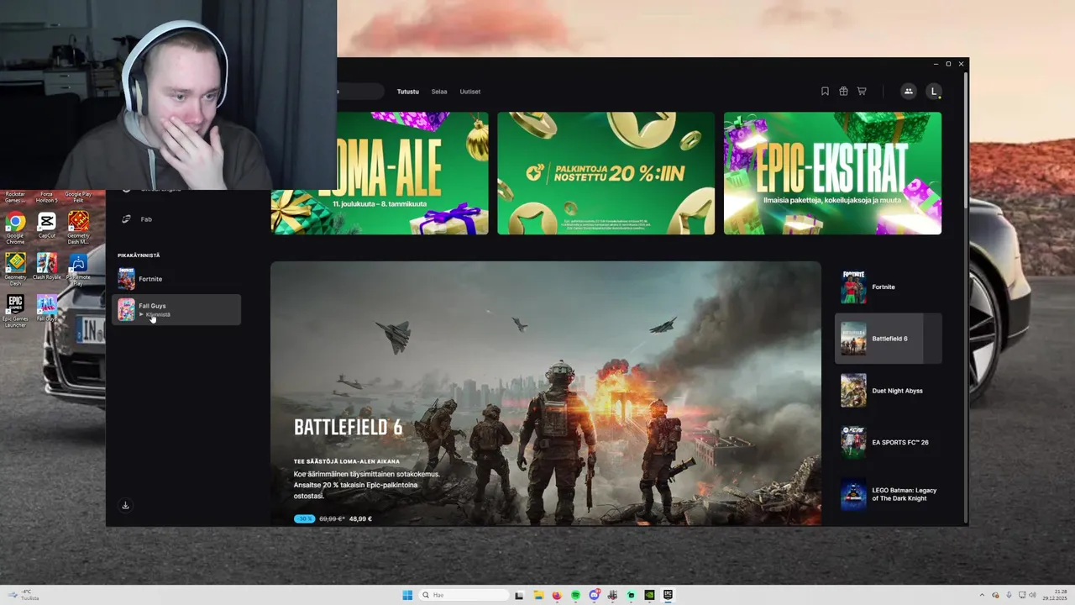Image resolution: width=1075 pixels, height=605 pixels.
Task: Open the friends list icon
Action: [x=908, y=92]
